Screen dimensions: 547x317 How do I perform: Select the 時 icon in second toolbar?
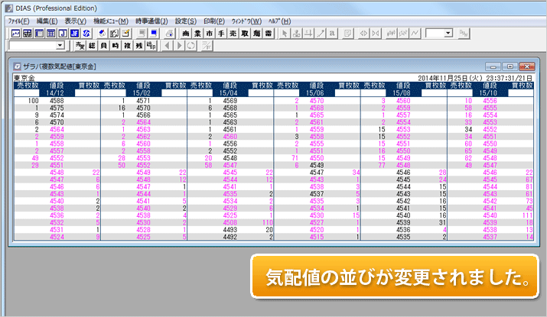pyautogui.click(x=114, y=46)
